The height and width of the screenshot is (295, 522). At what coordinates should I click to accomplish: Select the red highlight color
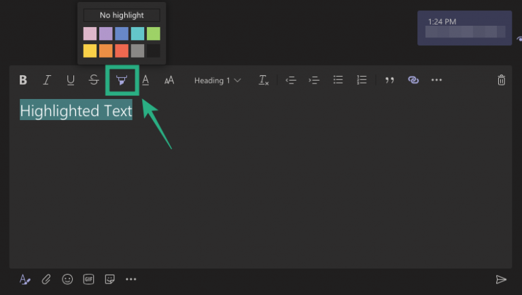(122, 51)
